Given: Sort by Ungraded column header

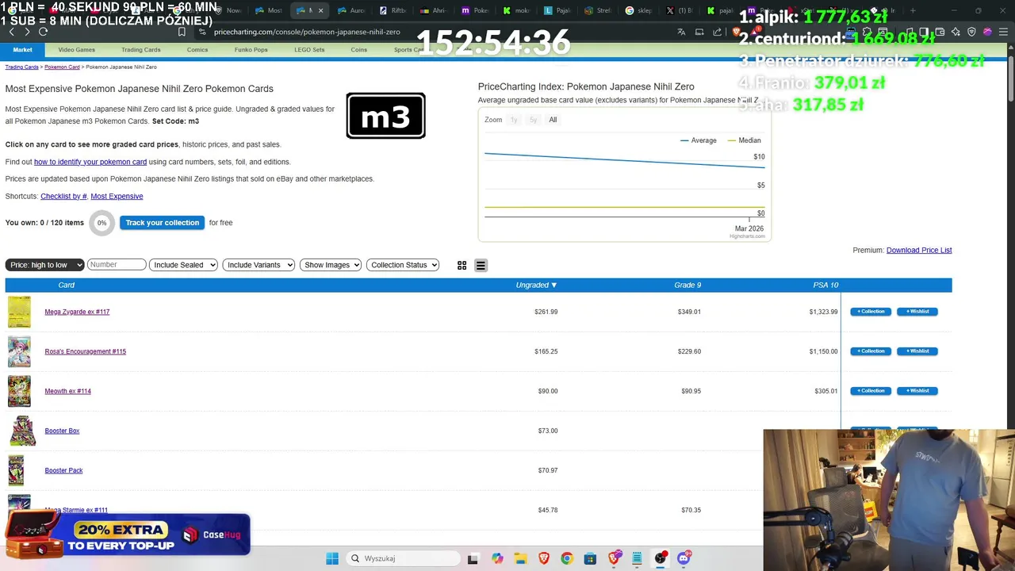Looking at the screenshot, I should tap(536, 285).
